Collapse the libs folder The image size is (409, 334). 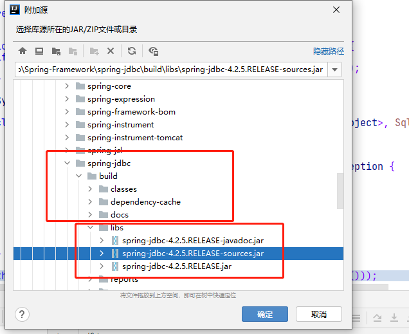click(x=90, y=228)
